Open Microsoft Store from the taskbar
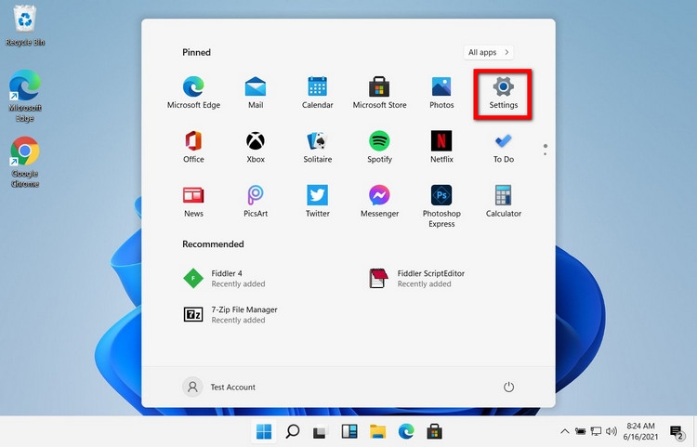Screen dimensions: 697x447 click(x=434, y=431)
